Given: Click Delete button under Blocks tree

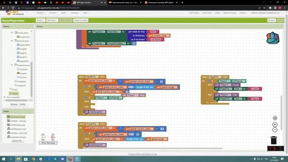Looking at the screenshot, I should point(22,104).
